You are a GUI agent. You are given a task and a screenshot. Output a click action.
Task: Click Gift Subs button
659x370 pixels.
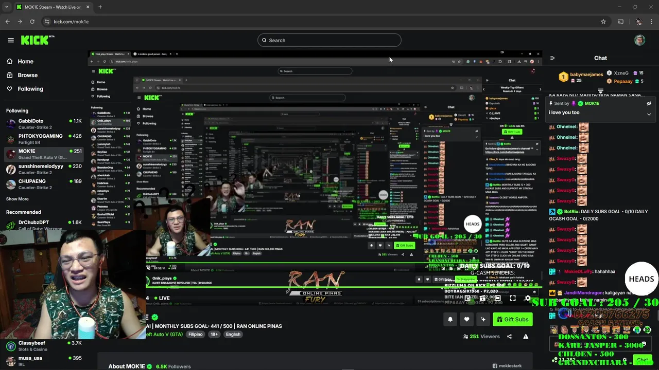[x=513, y=319]
